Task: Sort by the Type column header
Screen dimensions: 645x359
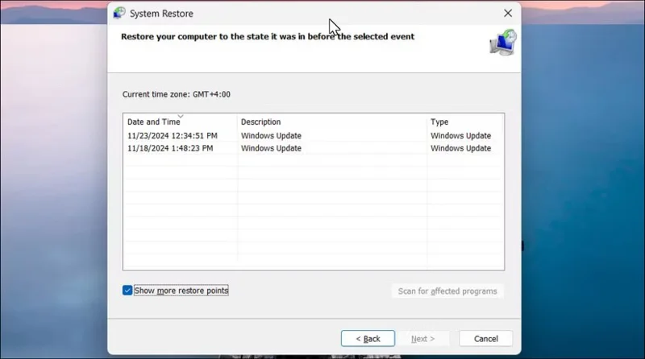Action: click(x=439, y=122)
